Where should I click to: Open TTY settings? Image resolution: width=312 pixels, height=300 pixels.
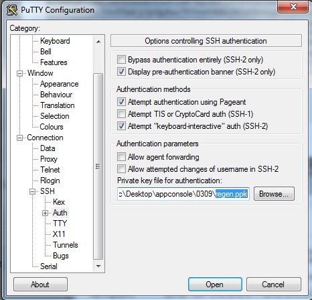pos(60,223)
